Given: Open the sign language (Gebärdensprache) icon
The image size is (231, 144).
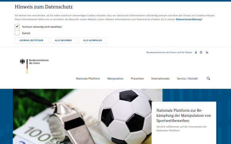Looking at the screenshot, I should point(196,53).
